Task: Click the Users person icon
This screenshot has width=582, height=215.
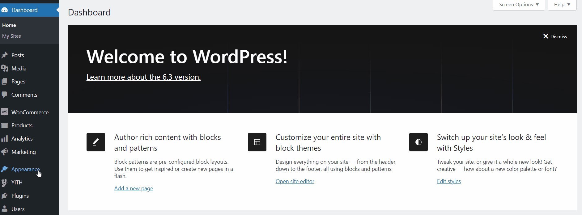Action: pyautogui.click(x=4, y=209)
